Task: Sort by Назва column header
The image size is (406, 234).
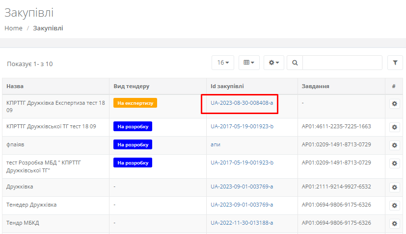Action: pyautogui.click(x=15, y=86)
